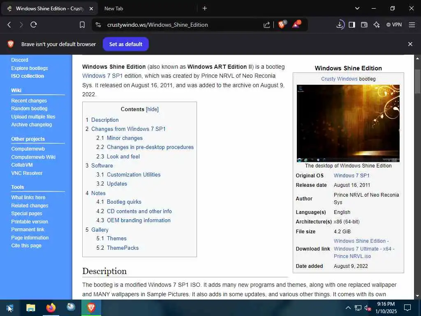Image resolution: width=421 pixels, height=316 pixels.
Task: Jump to 1 Description in contents
Action: coord(102,120)
